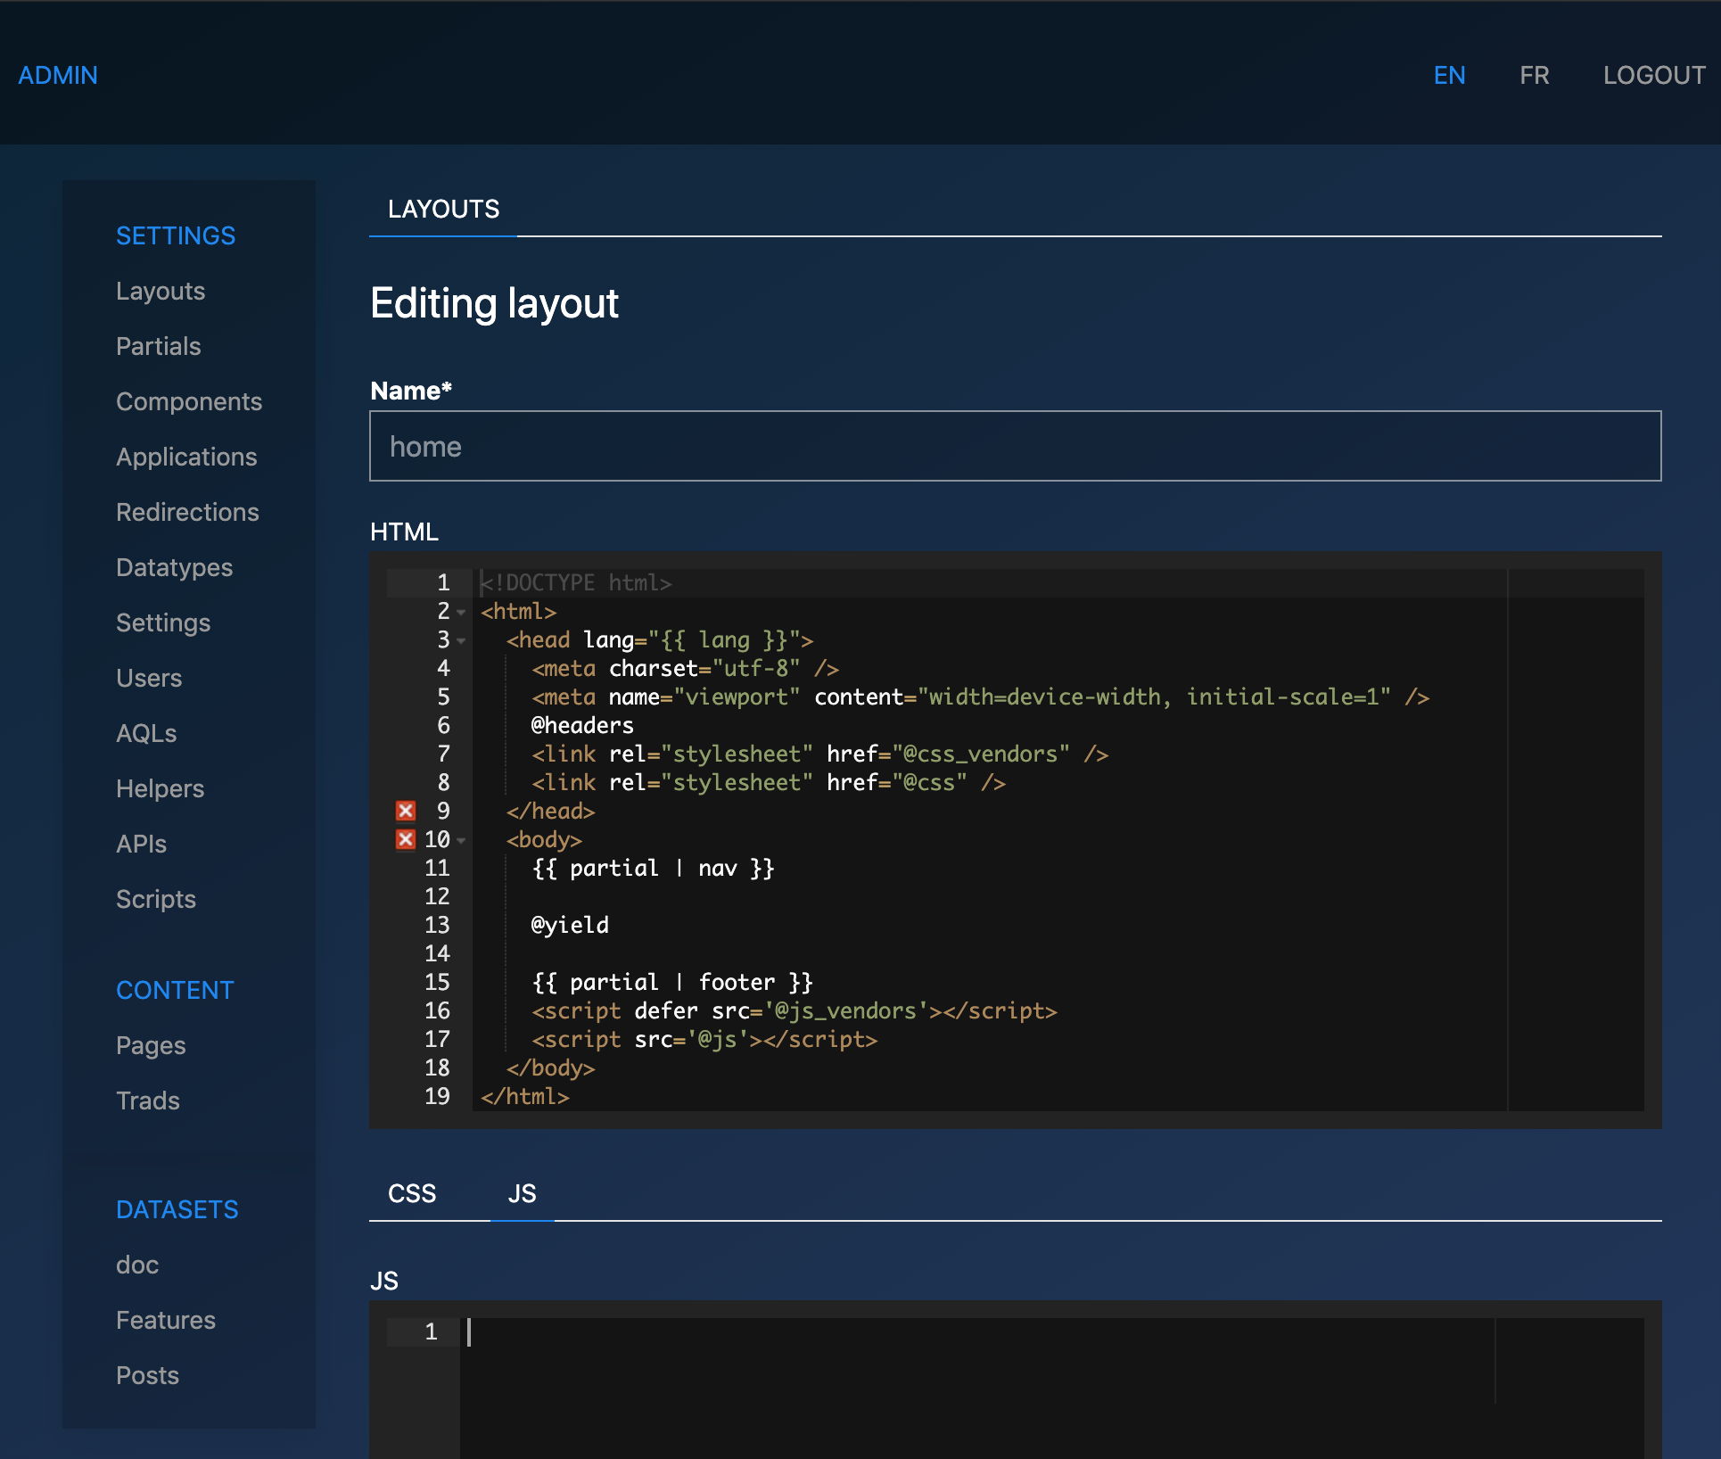Screen dimensions: 1721x1459
Task: Click the viewport meta tag line
Action: pyautogui.click(x=980, y=697)
